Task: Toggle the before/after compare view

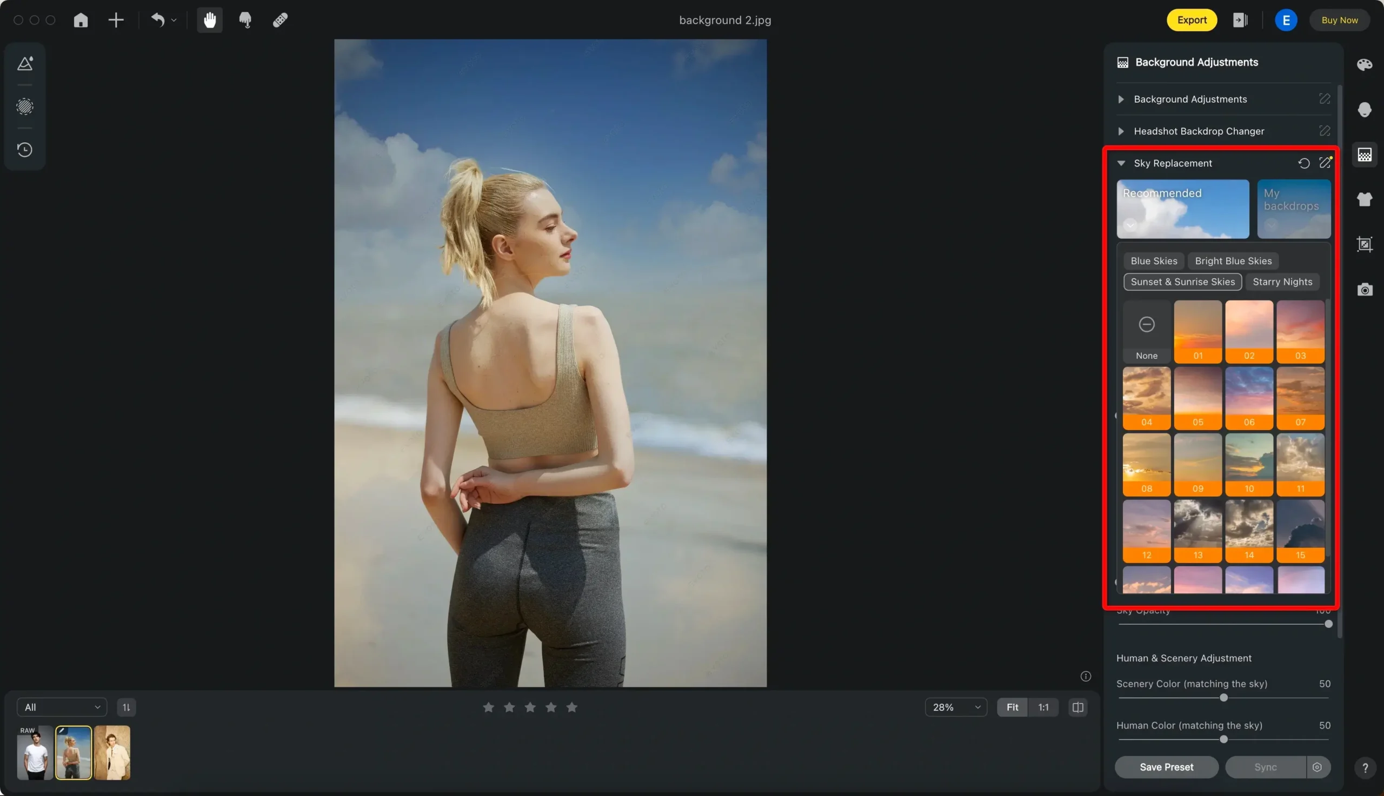Action: pos(1077,707)
